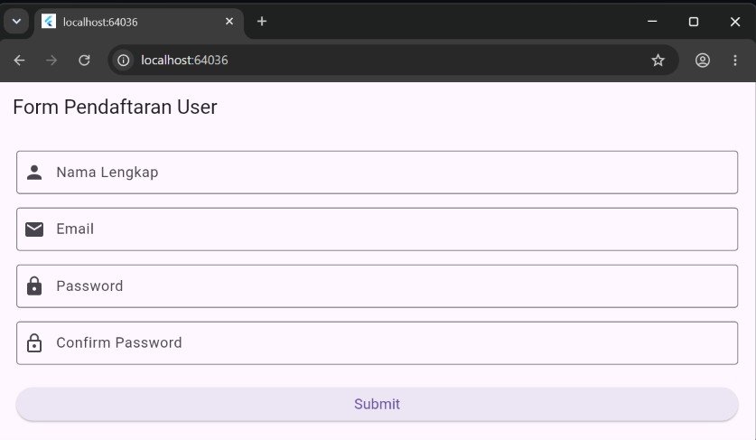
Task: Click the address bar URL localhost:64036
Action: (x=184, y=61)
